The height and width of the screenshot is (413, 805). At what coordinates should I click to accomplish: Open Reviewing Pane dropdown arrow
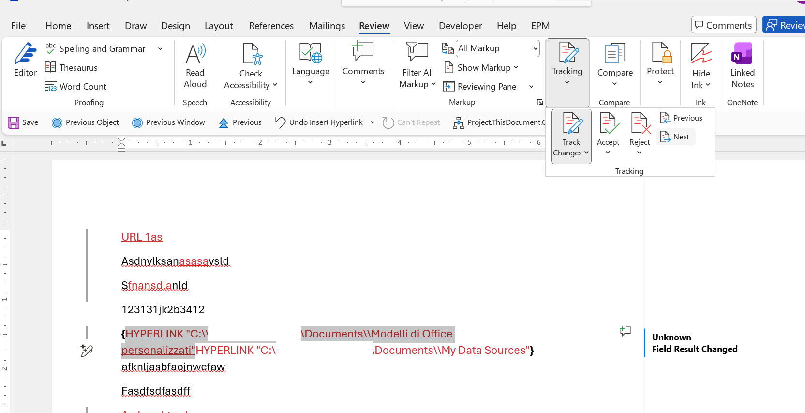tap(531, 87)
